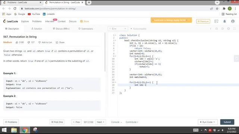Open the Problems nav item
The width and height of the screenshot is (239, 134).
[37, 21]
